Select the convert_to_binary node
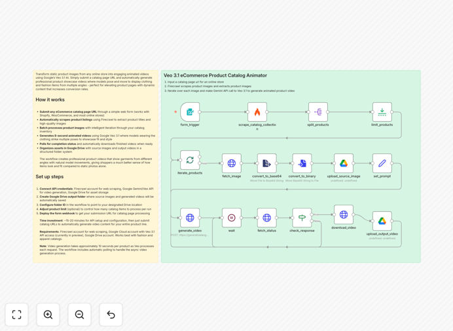 click(302, 163)
